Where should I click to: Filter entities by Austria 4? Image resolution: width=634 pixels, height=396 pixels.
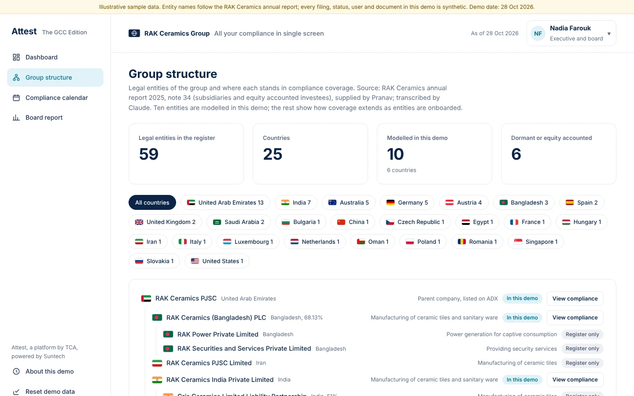click(464, 202)
